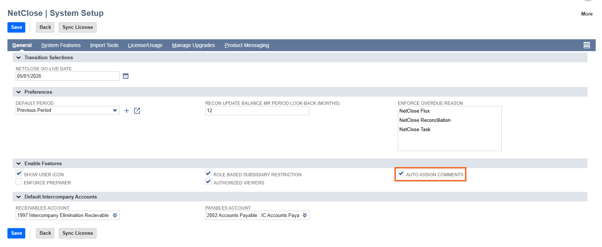Open the Manage Upgrades tab

pyautogui.click(x=193, y=45)
